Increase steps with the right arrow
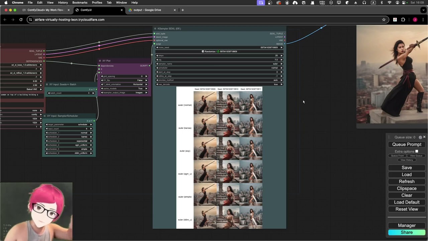This screenshot has height=241, width=428. (x=282, y=56)
